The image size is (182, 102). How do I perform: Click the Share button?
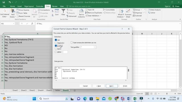click(176, 6)
